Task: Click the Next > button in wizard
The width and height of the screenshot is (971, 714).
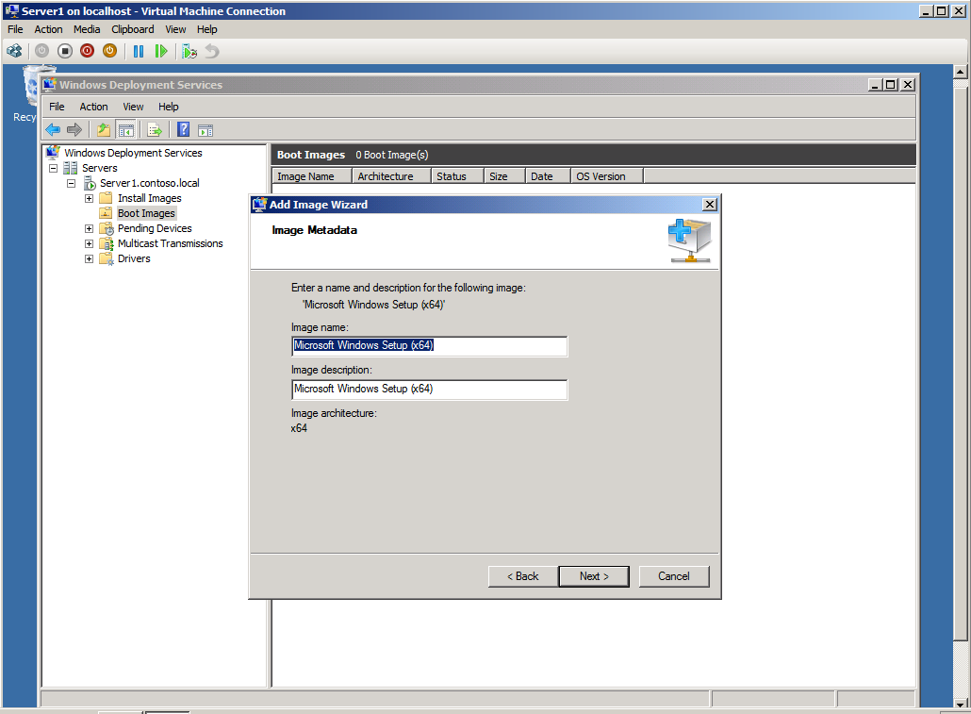Action: 594,576
